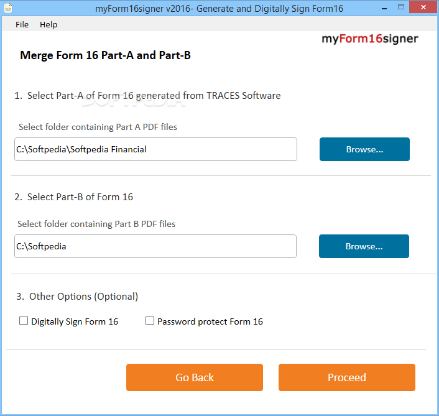Browse for the Part A PDF folder
The width and height of the screenshot is (439, 416).
(364, 149)
